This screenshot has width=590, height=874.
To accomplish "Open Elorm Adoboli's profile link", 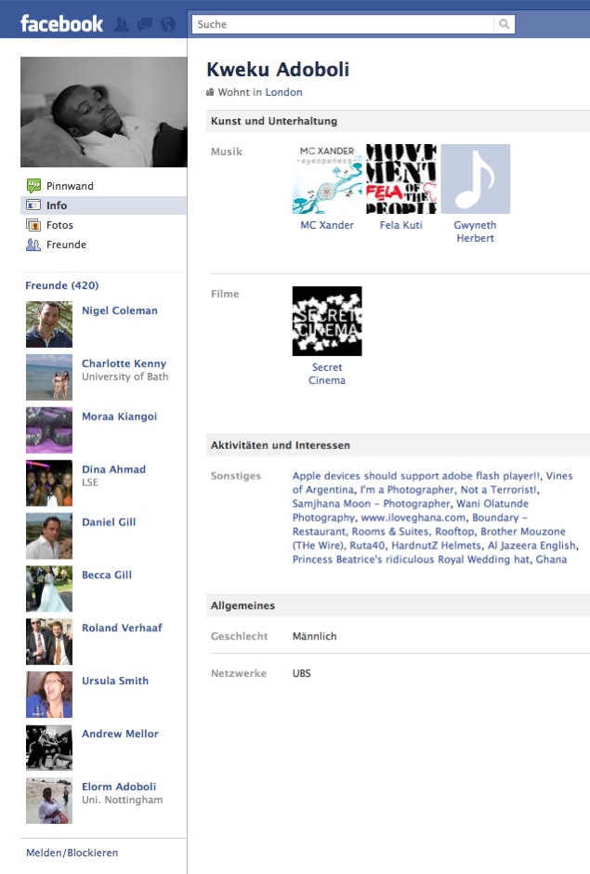I will 119,787.
